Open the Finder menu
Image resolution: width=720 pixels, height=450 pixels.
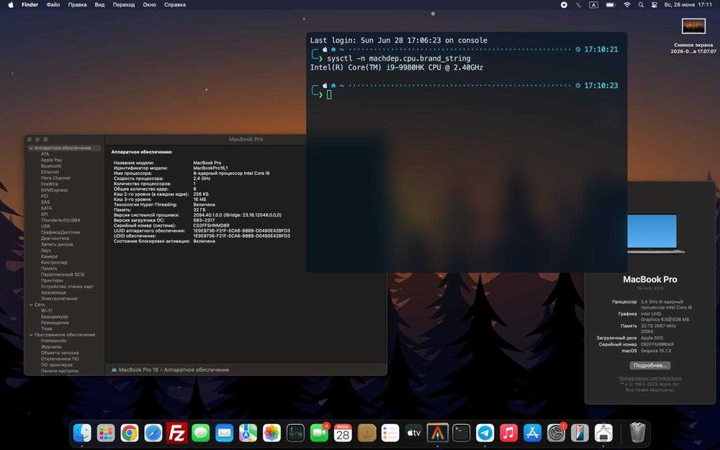point(30,4)
